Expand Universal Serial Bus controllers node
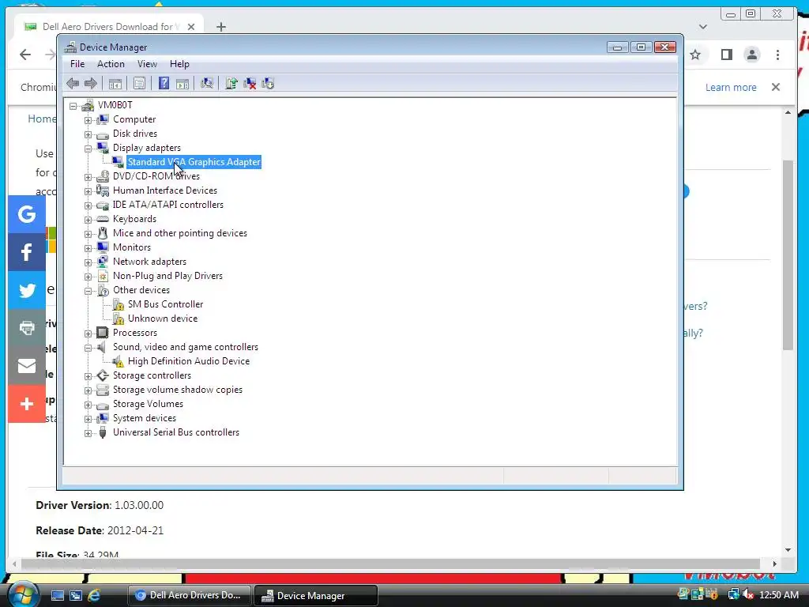 click(x=88, y=433)
